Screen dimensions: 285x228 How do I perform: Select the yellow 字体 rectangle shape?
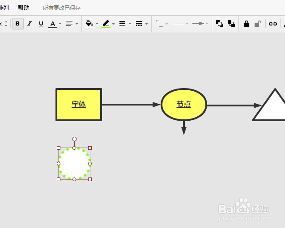pyautogui.click(x=79, y=105)
